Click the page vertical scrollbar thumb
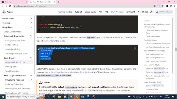Viewport: 177px width, 99px height. pyautogui.click(x=176, y=49)
